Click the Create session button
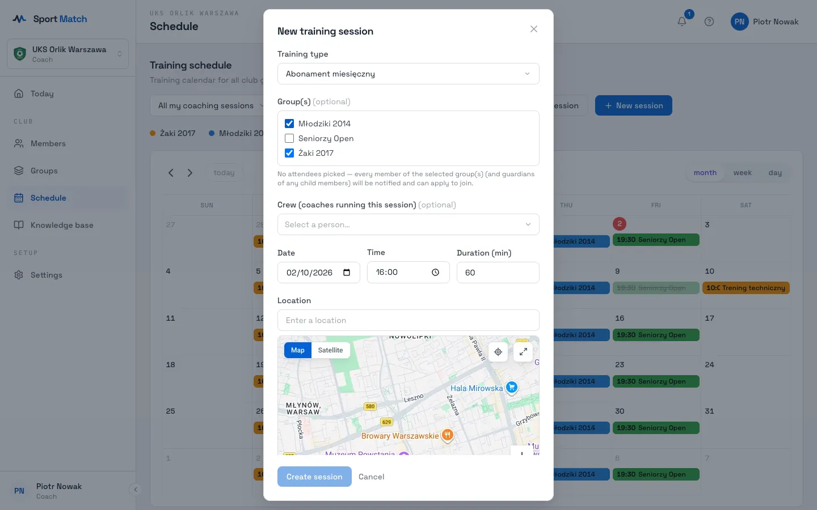This screenshot has height=510, width=817. (x=314, y=477)
